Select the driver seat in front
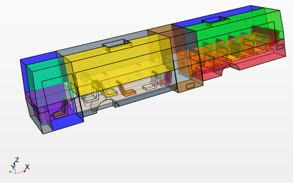 [x=60, y=110]
